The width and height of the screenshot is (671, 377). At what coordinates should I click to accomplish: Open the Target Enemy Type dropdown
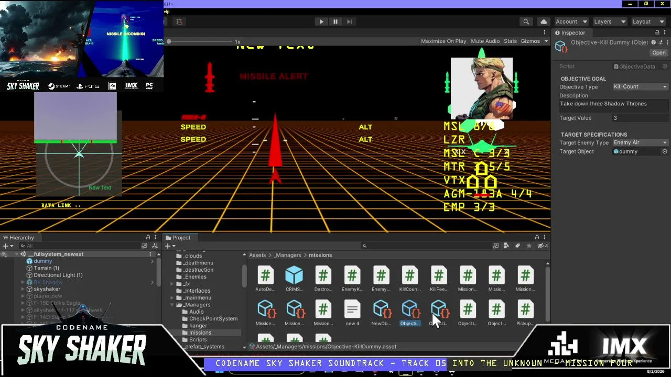pos(640,143)
